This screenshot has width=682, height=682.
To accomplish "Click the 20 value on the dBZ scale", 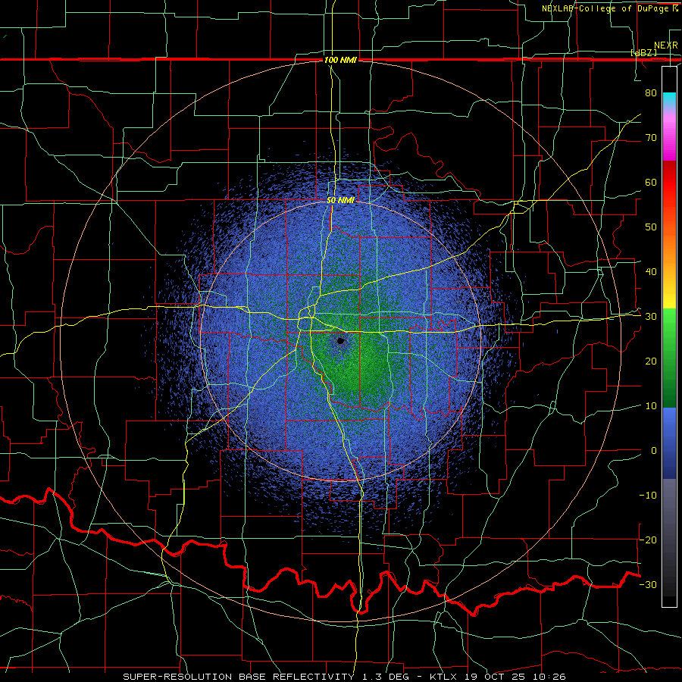I will click(651, 361).
